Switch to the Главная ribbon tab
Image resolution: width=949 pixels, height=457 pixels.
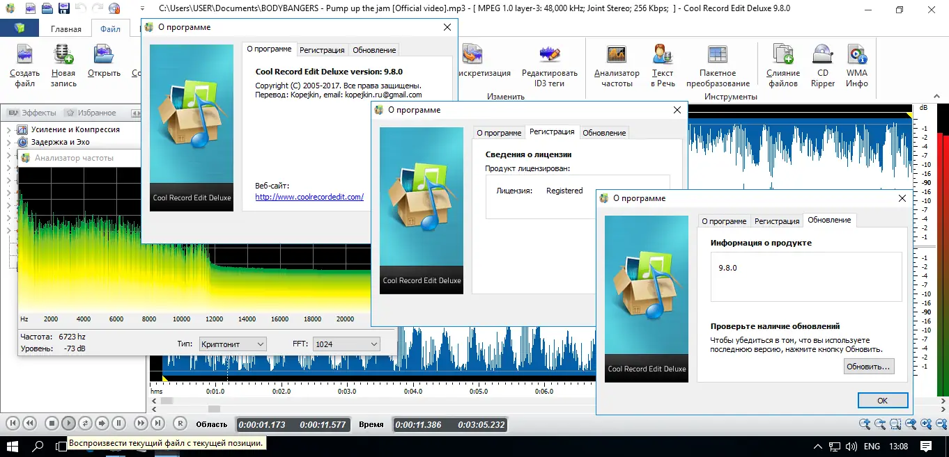click(x=66, y=29)
